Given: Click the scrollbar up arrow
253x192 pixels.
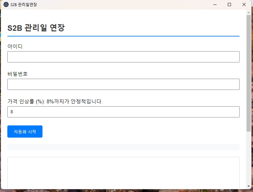Looking at the screenshot, I should (x=249, y=12).
